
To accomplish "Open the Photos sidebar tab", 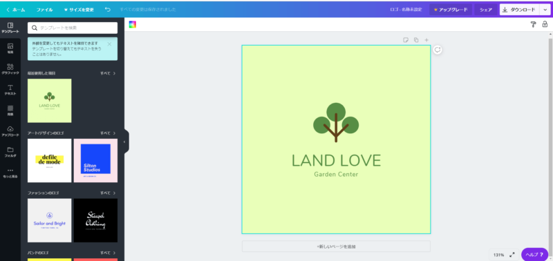I will tap(10, 48).
